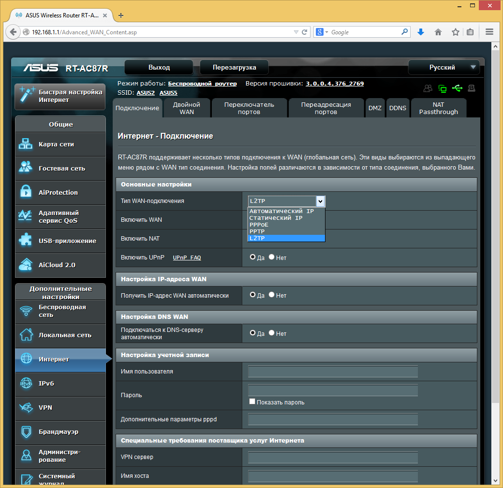Open Administration user icon

pyautogui.click(x=26, y=455)
